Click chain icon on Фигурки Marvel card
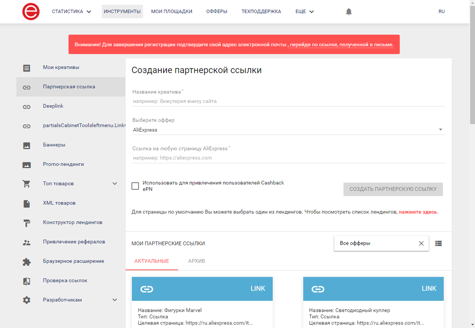475x328 pixels. [x=147, y=289]
